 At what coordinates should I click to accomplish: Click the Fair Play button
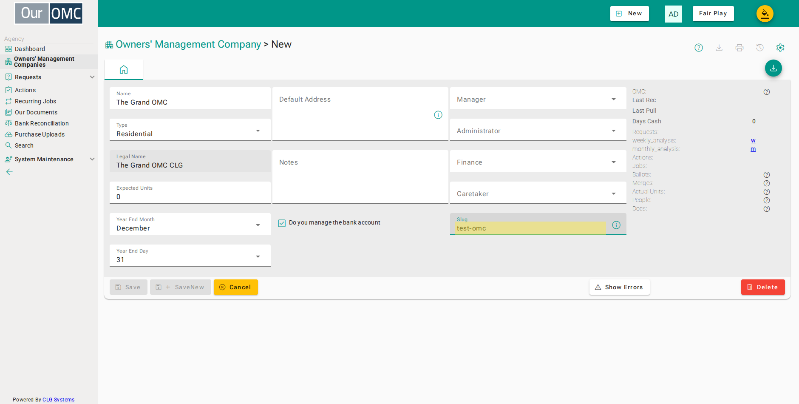(713, 14)
